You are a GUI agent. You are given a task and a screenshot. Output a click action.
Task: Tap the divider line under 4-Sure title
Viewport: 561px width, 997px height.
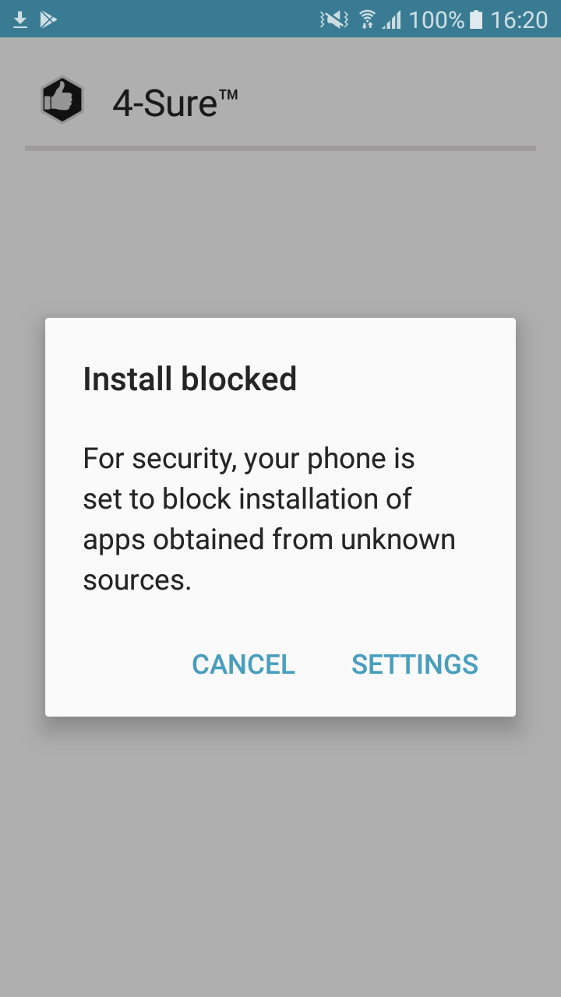tap(280, 148)
